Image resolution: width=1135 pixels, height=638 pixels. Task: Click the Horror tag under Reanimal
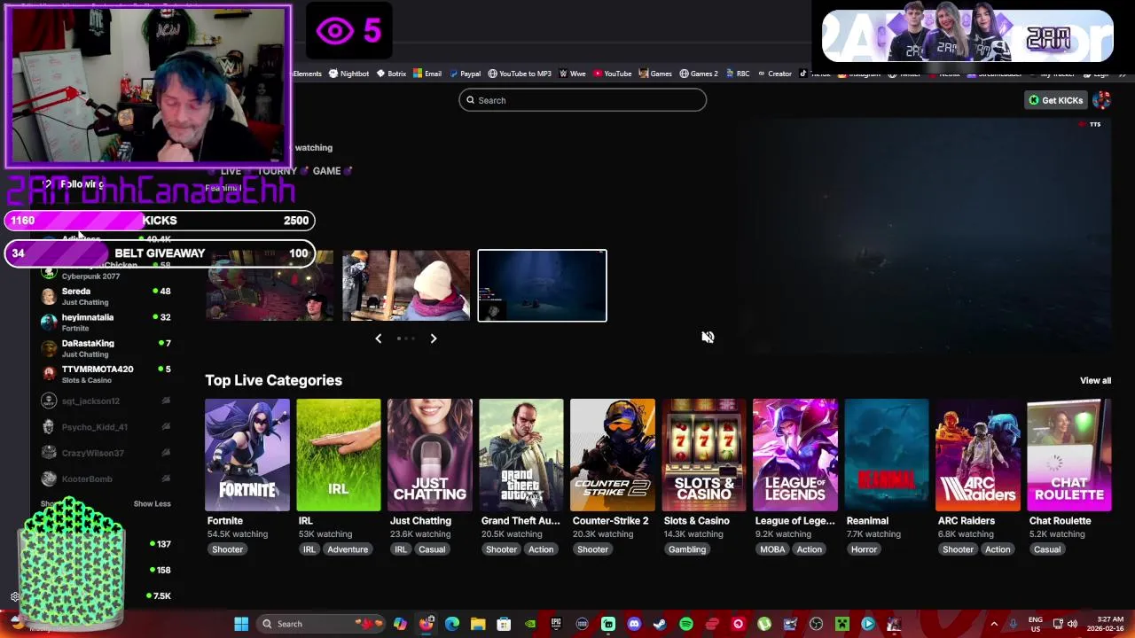864,549
